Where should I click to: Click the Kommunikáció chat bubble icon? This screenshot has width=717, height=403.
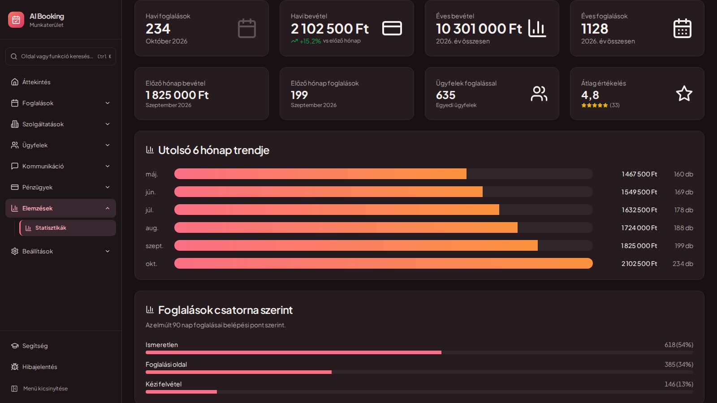click(15, 166)
